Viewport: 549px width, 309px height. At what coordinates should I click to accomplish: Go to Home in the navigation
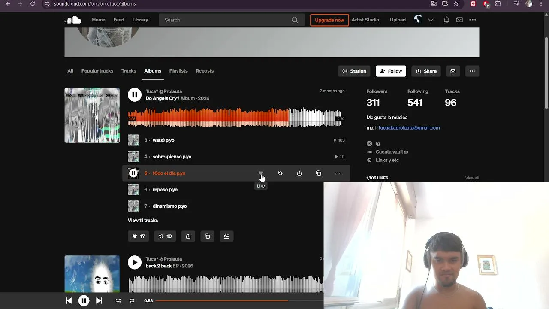click(99, 20)
